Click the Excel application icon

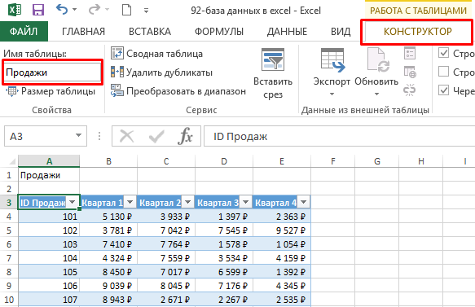15,10
